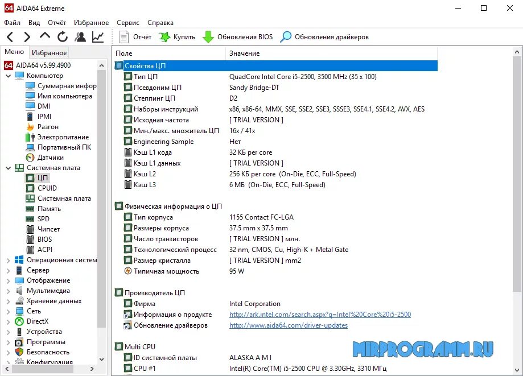Open the Портативный ПК tree item
The image size is (523, 376).
tap(64, 147)
